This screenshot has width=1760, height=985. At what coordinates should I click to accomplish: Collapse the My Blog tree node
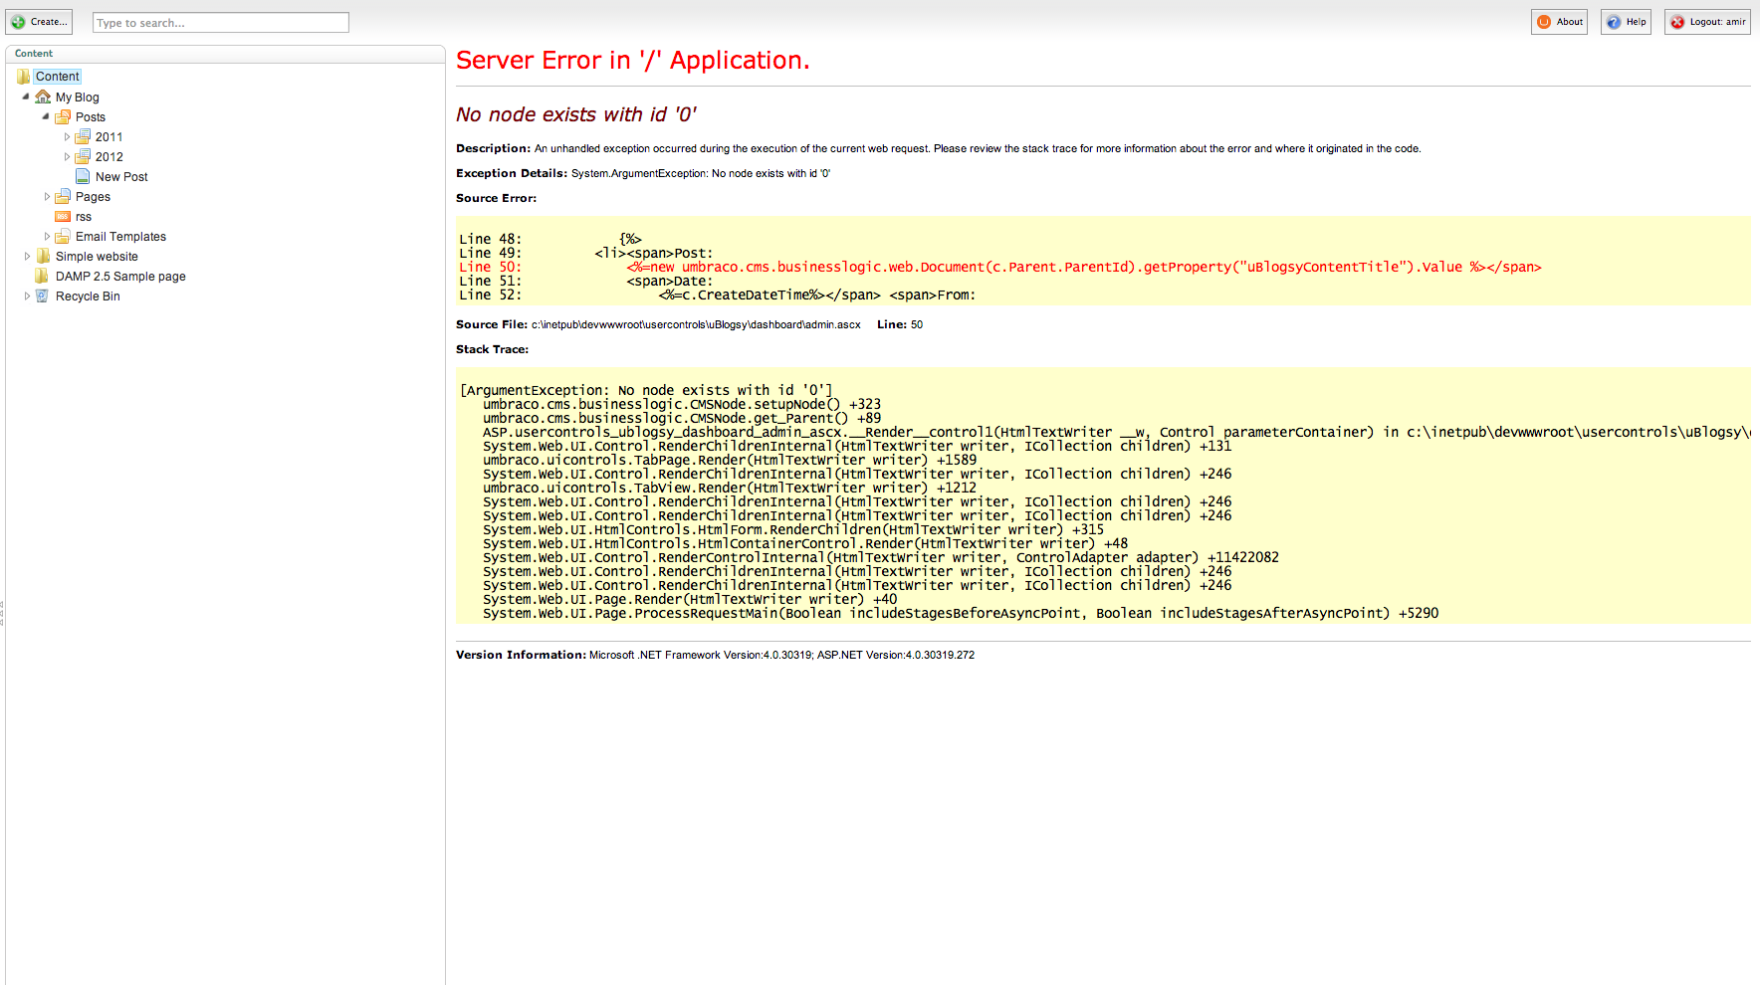[x=26, y=97]
